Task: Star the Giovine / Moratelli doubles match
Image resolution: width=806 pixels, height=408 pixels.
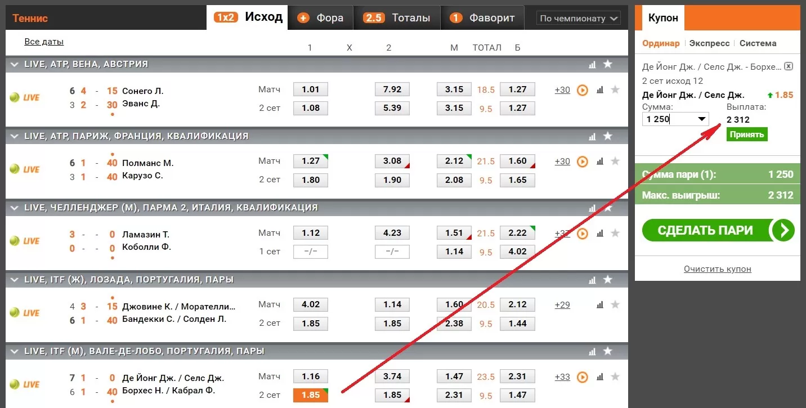Action: pos(615,304)
